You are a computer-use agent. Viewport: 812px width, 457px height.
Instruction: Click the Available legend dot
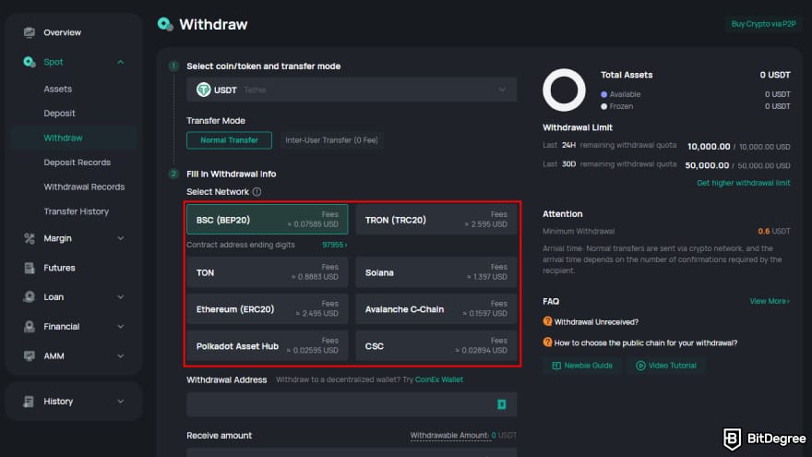click(603, 94)
